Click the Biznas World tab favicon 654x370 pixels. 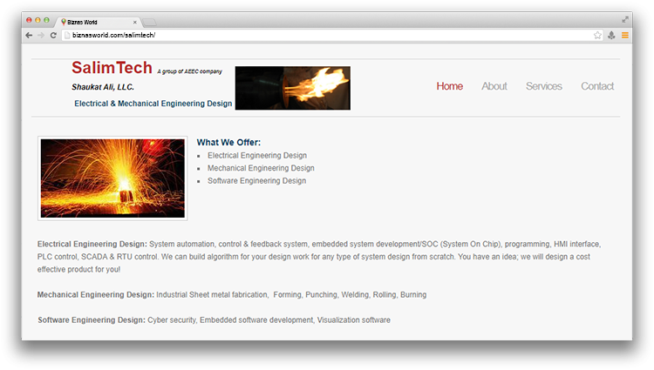pos(64,22)
